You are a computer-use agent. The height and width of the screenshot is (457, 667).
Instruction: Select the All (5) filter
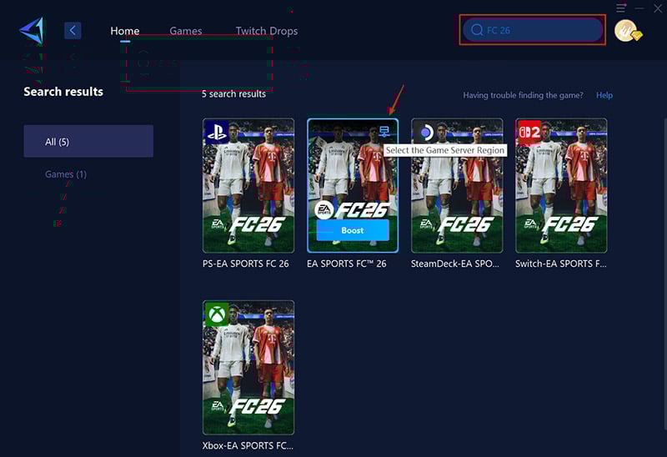pos(88,141)
